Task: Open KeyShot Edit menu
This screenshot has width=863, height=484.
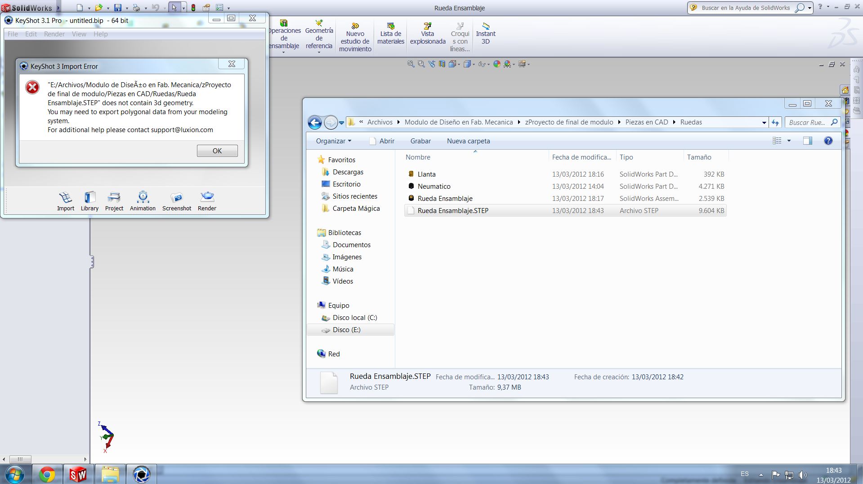Action: [31, 34]
